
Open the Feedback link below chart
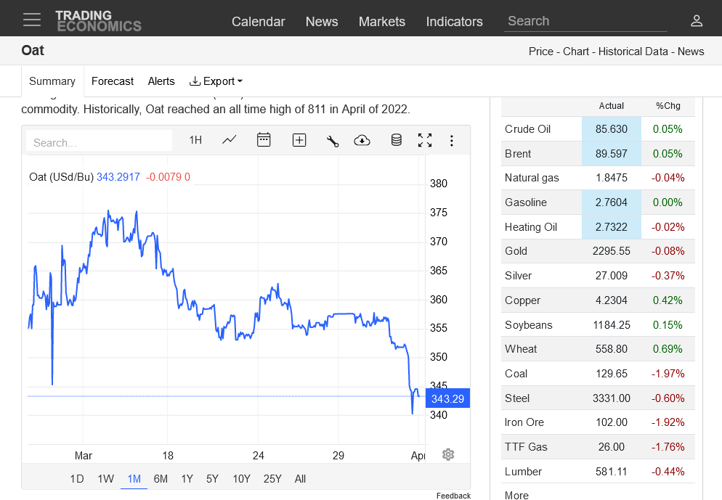pos(453,496)
